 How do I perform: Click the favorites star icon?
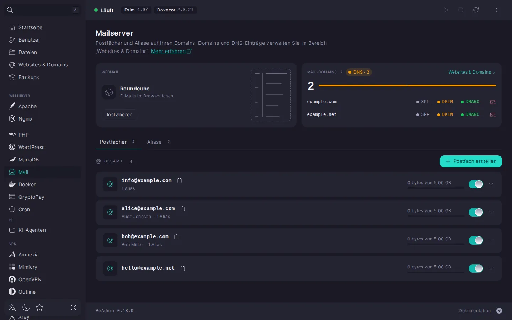coord(39,308)
